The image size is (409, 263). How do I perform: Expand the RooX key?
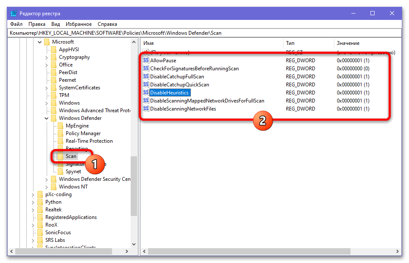(33, 225)
